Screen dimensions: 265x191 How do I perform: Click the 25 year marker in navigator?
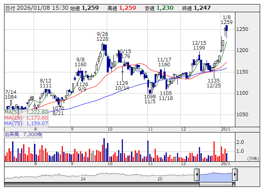(160, 179)
